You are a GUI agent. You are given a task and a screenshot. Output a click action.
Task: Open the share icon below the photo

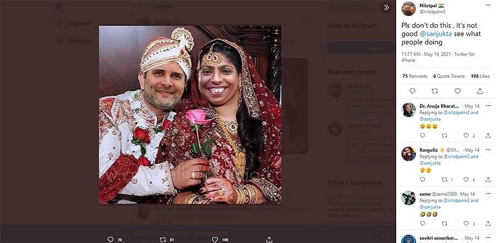point(268,239)
